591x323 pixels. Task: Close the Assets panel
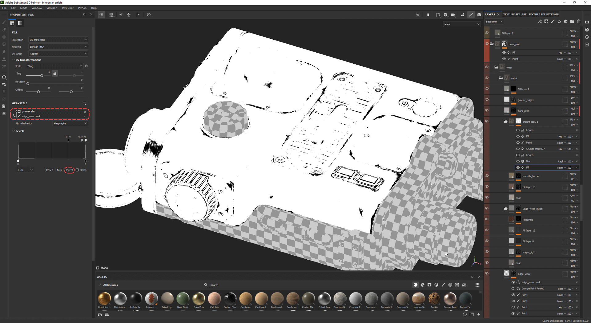click(479, 277)
